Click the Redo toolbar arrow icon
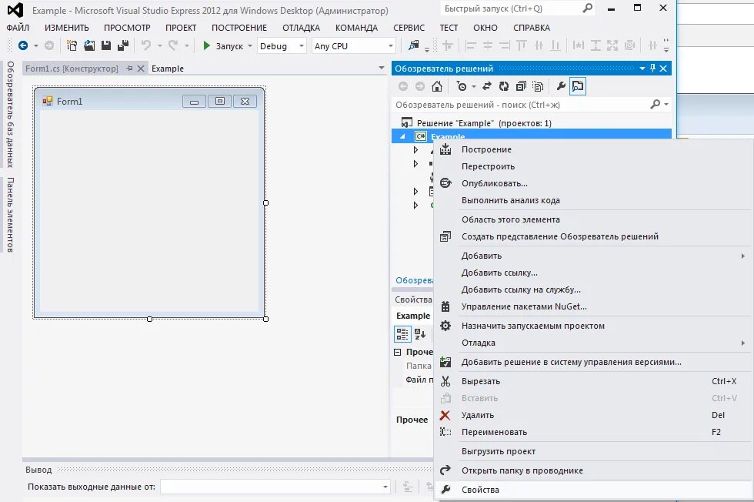The height and width of the screenshot is (502, 754). point(173,45)
